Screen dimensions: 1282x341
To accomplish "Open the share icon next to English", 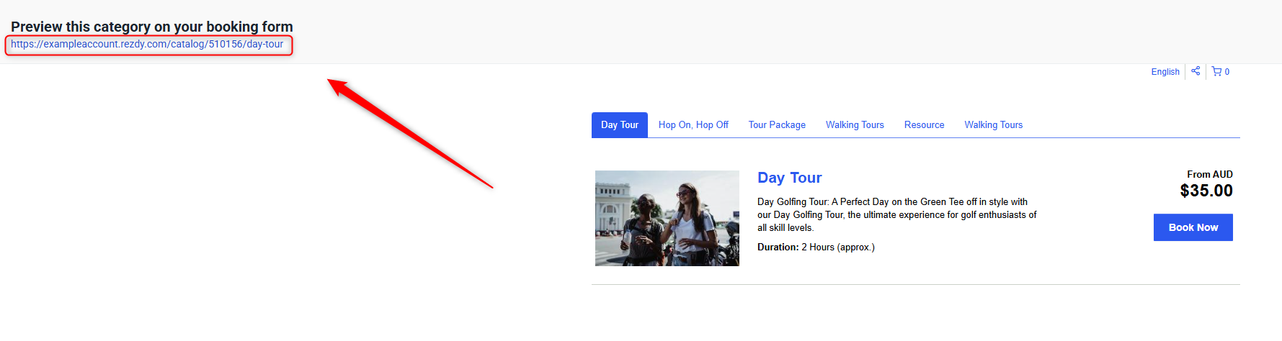I will 1196,71.
